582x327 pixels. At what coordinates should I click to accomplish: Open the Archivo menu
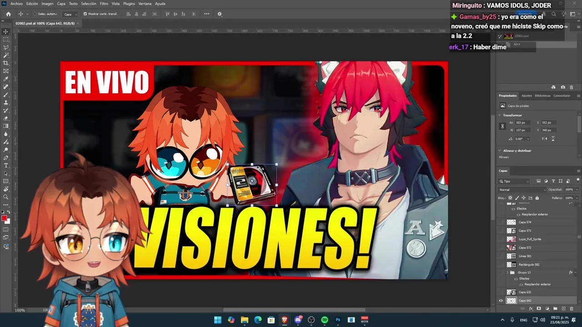click(16, 4)
